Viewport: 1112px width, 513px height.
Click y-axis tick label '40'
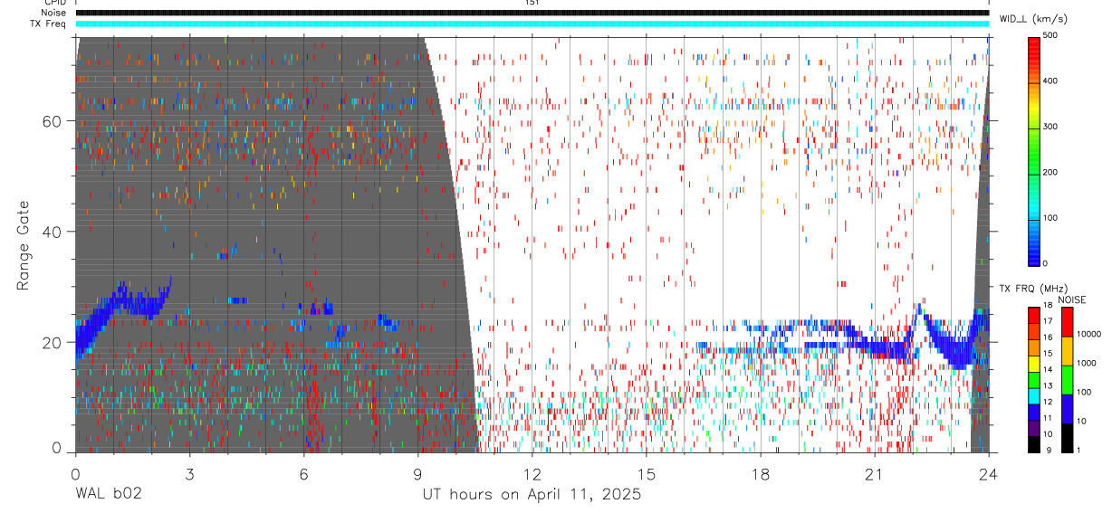pos(53,232)
